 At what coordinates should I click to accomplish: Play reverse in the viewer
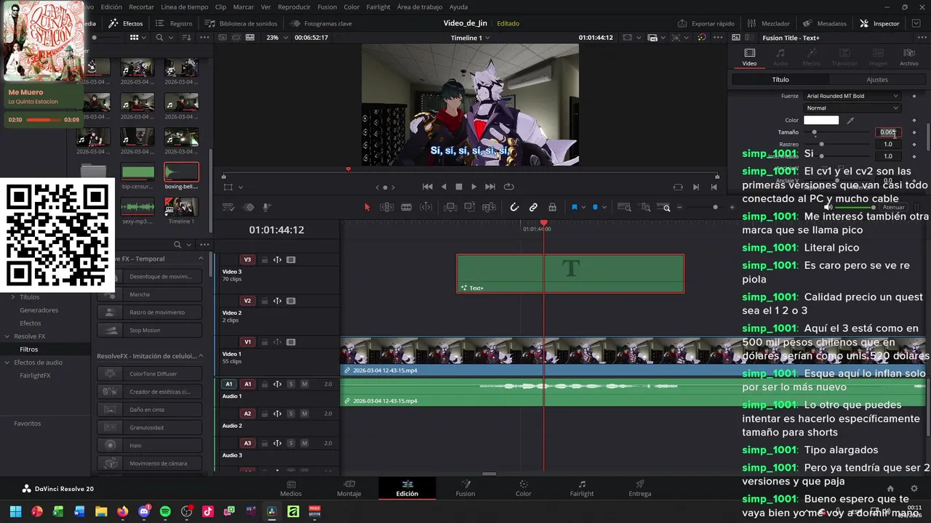444,187
